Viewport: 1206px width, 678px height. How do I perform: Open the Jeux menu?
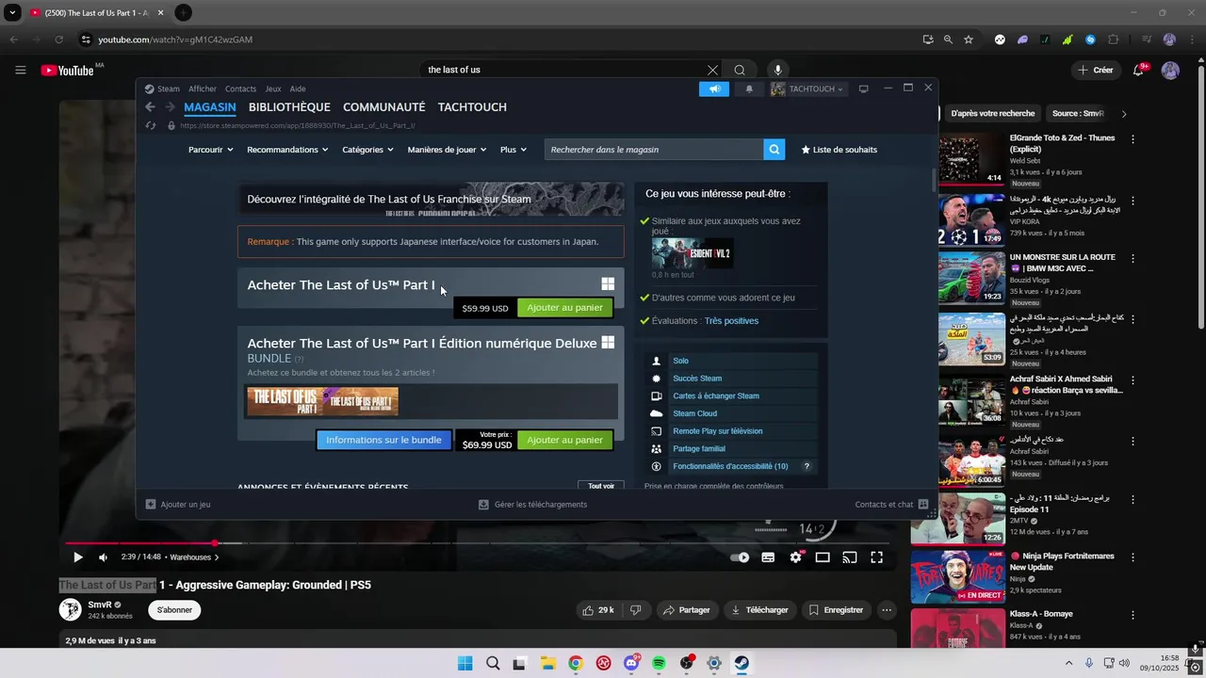273,89
